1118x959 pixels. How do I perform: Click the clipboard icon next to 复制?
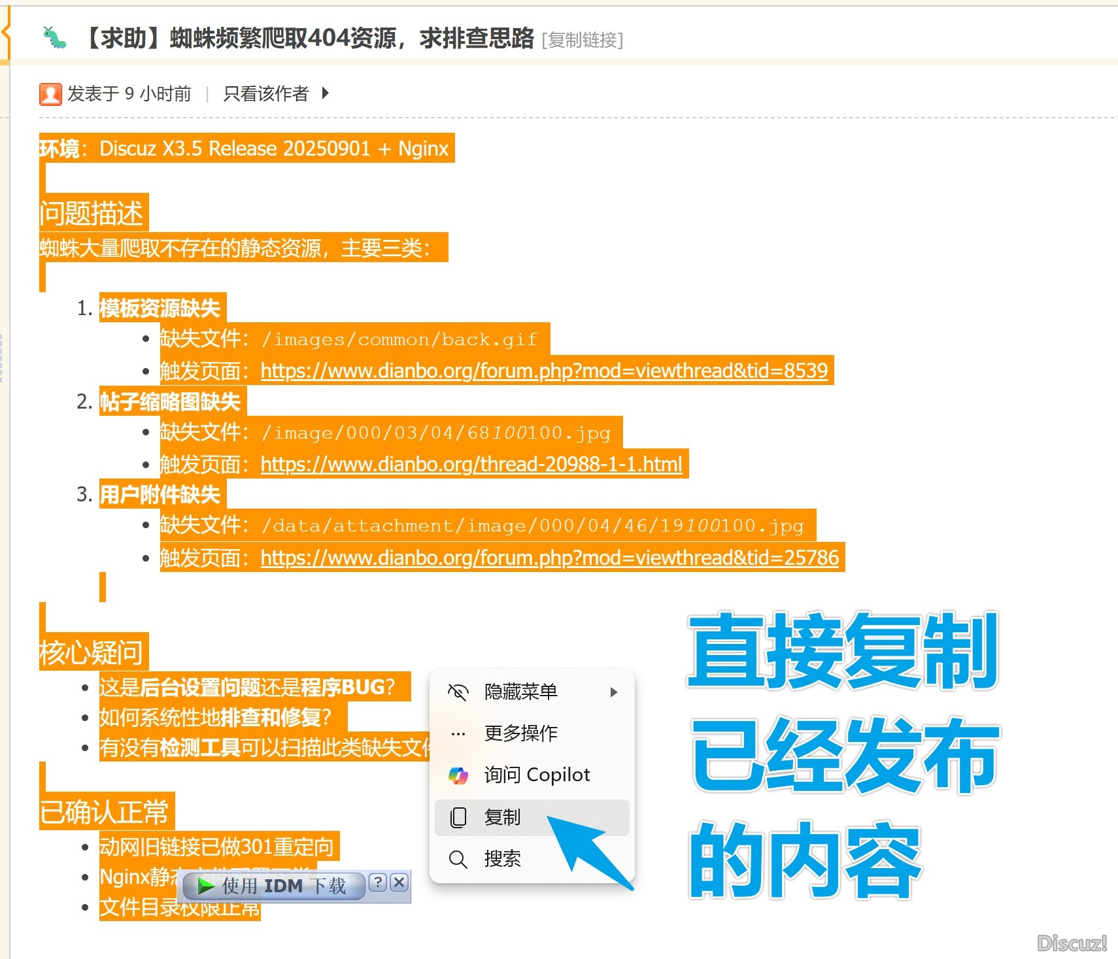click(x=457, y=816)
